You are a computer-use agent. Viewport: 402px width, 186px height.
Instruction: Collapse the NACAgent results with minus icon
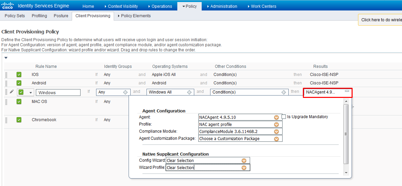[x=347, y=91]
